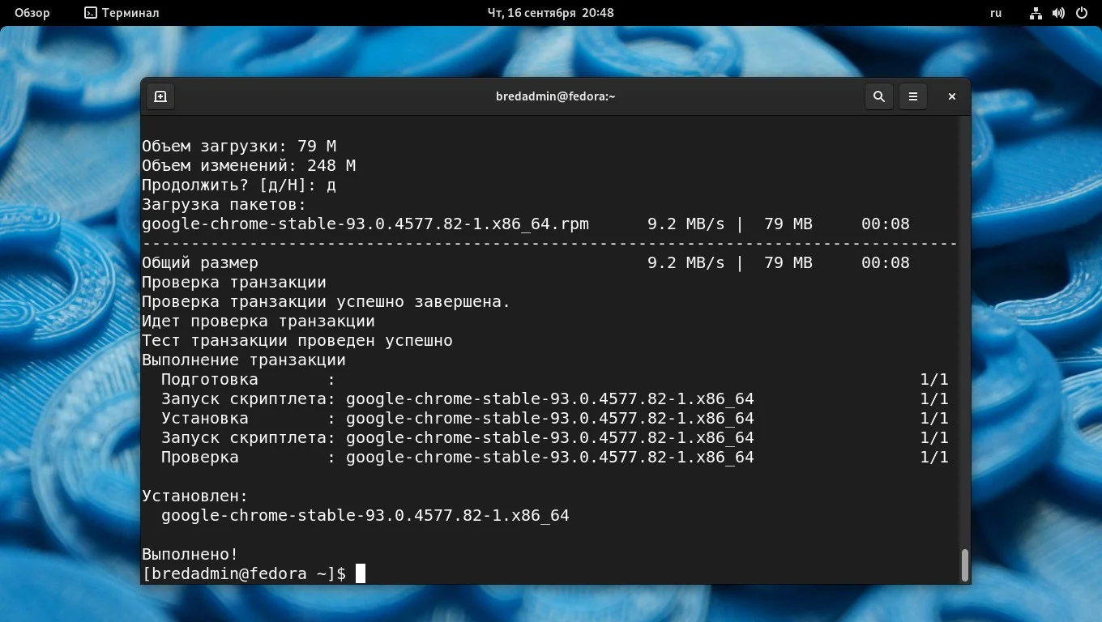Close the bredadmin@fedora terminal window
1102x622 pixels.
[952, 96]
